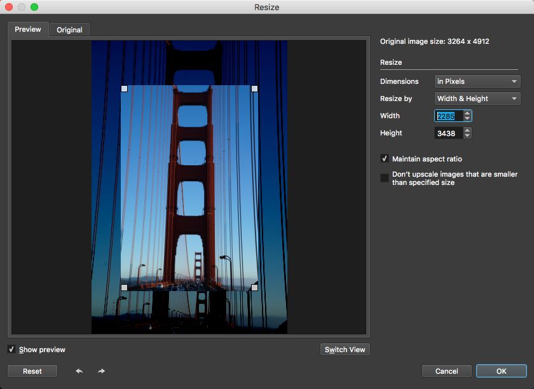Screen dimensions: 534x389
Task: Click top-right resize handle on preview
Action: click(254, 88)
